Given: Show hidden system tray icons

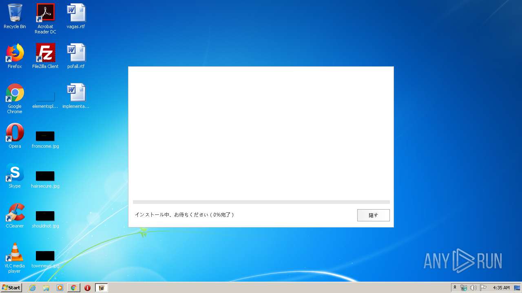Looking at the screenshot, I should [455, 288].
